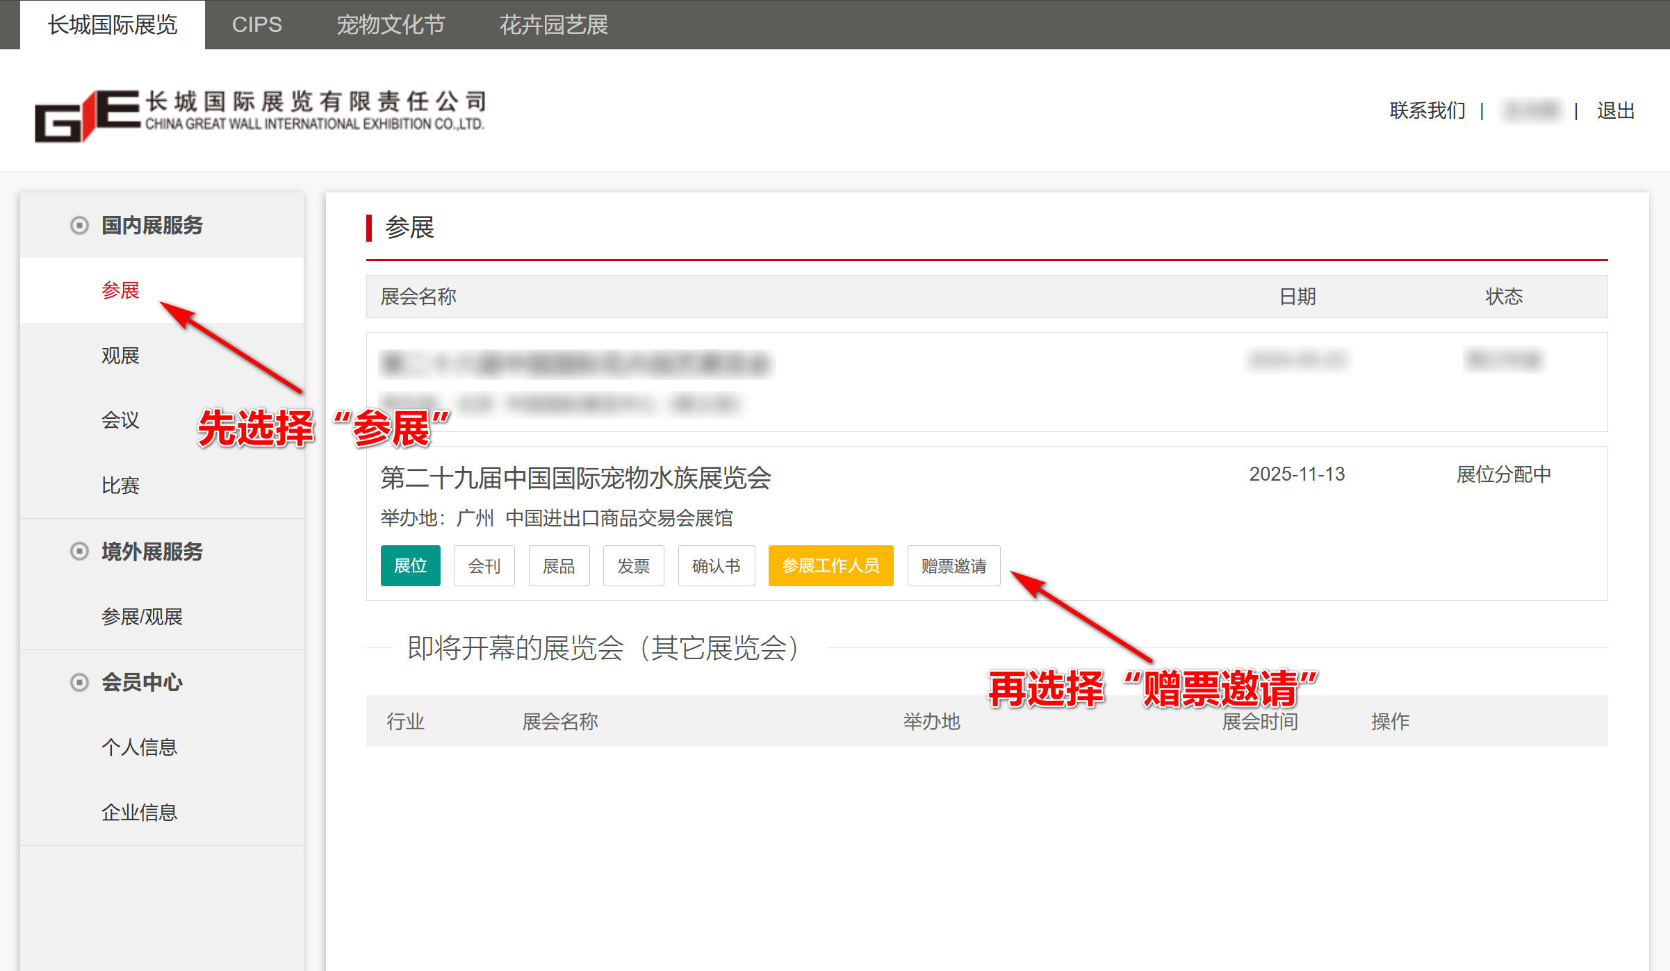Open the 宠物文化节 tab
The height and width of the screenshot is (971, 1670).
coord(391,25)
